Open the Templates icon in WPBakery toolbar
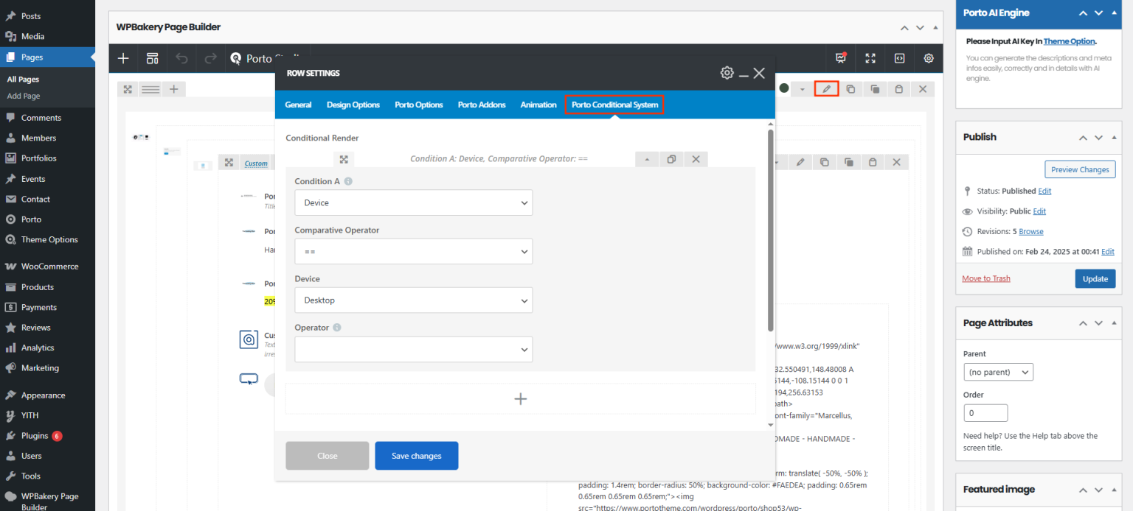The width and height of the screenshot is (1133, 511). 153,58
